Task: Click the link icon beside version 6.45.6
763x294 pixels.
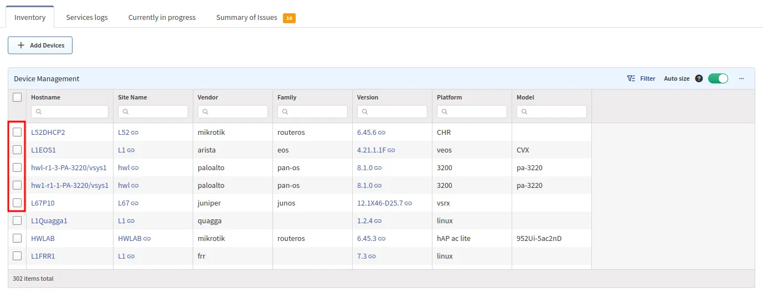Action: tap(382, 133)
